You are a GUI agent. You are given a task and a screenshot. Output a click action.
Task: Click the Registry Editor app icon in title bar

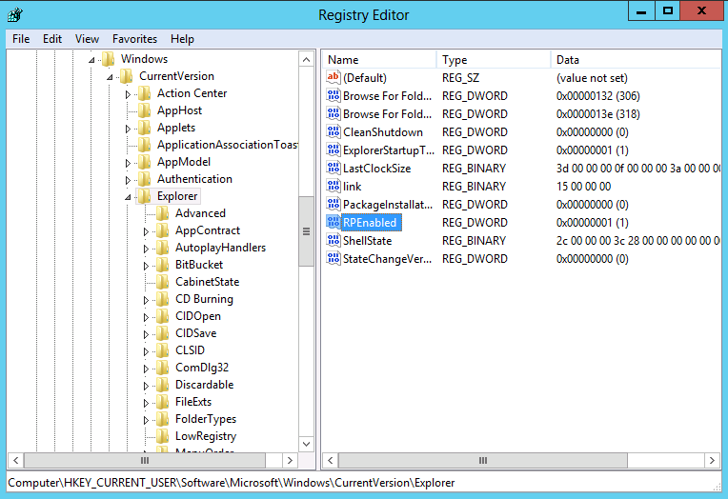[15, 15]
